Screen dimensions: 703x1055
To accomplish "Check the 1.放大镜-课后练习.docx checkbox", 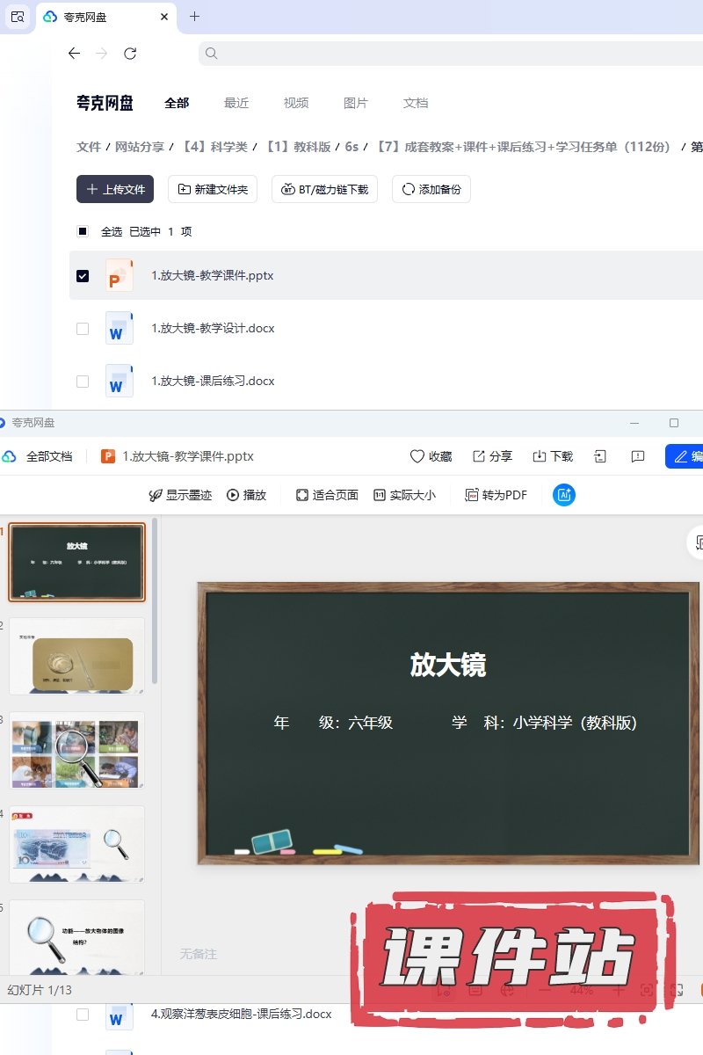I will [x=83, y=382].
